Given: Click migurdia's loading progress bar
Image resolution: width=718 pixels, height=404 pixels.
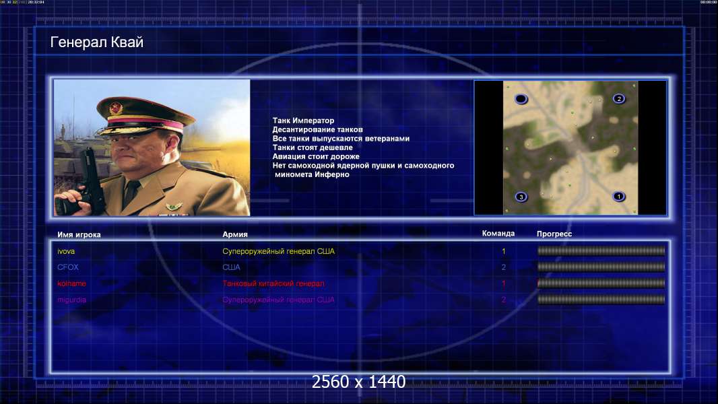Looking at the screenshot, I should point(601,300).
